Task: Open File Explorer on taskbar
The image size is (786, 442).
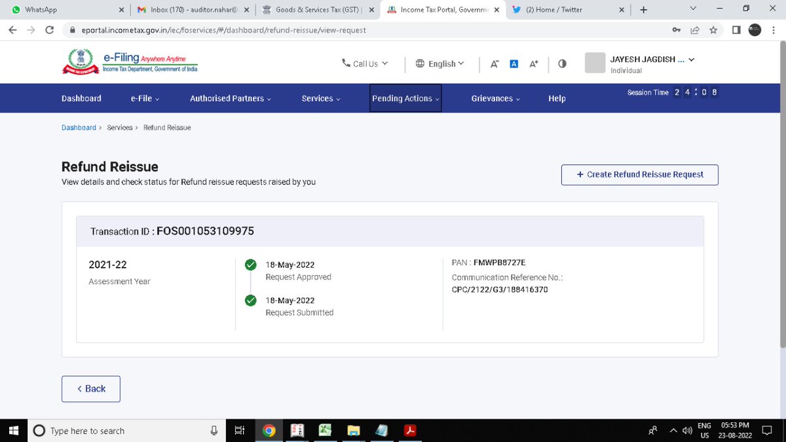Action: click(x=354, y=431)
